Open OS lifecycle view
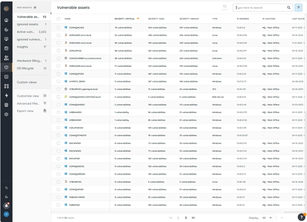 click(31, 68)
